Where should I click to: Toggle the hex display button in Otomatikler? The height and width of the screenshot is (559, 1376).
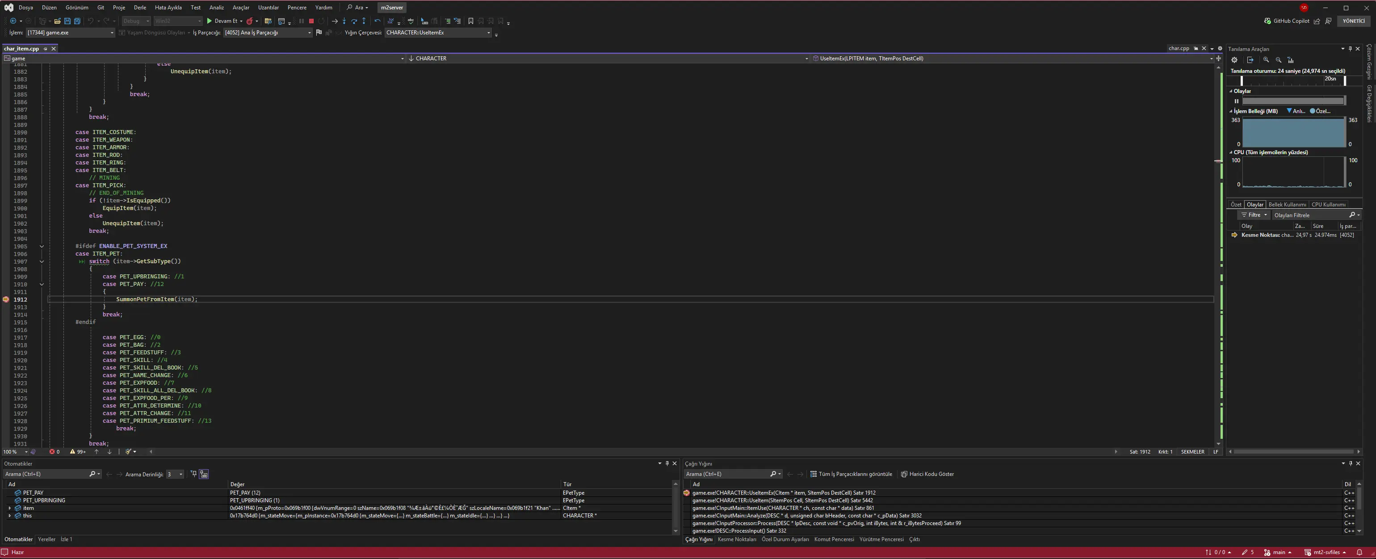(204, 474)
